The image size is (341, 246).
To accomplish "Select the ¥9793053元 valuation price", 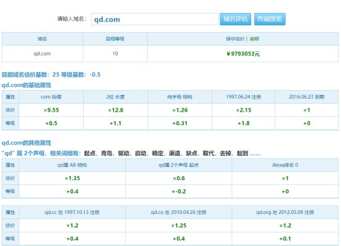I will click(x=243, y=54).
